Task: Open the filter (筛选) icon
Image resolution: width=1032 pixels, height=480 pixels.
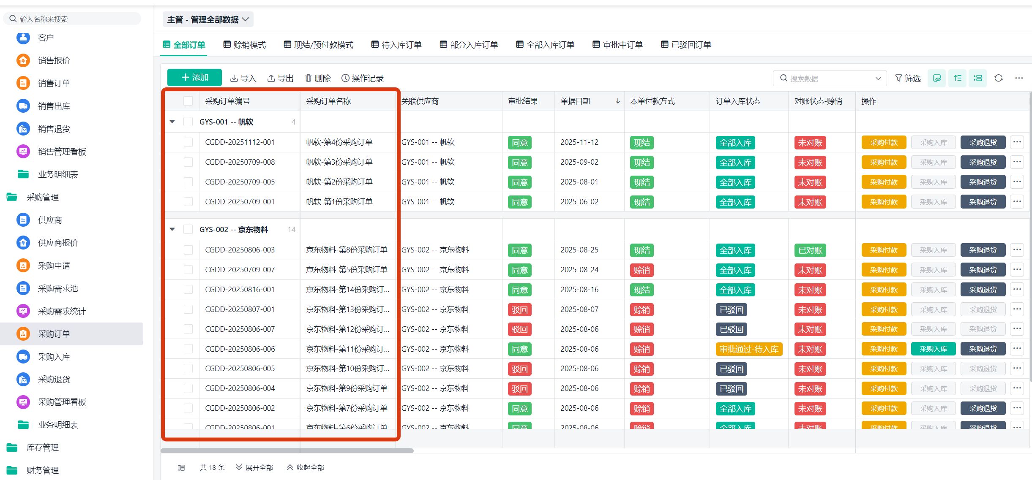Action: [899, 78]
